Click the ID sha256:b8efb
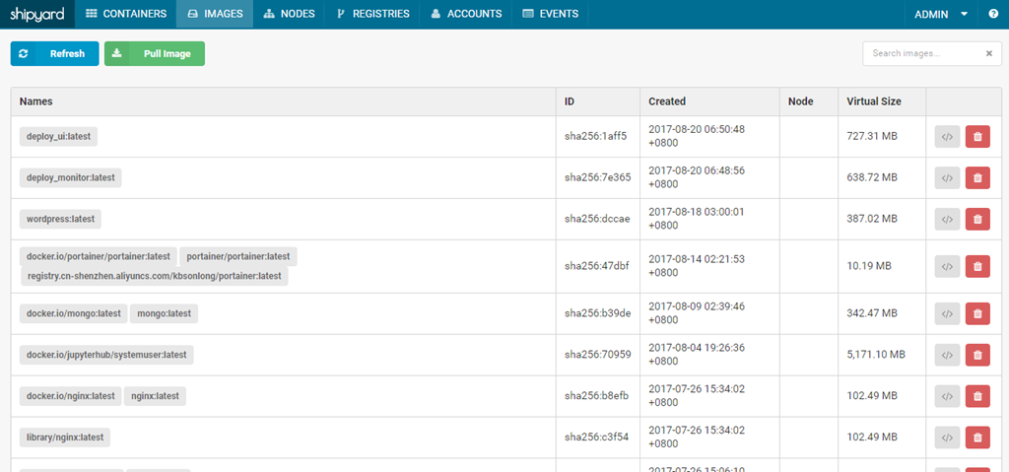Viewport: 1009px width, 472px height. pos(596,396)
